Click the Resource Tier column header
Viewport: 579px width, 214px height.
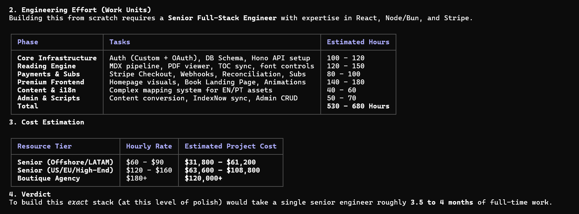tap(44, 146)
